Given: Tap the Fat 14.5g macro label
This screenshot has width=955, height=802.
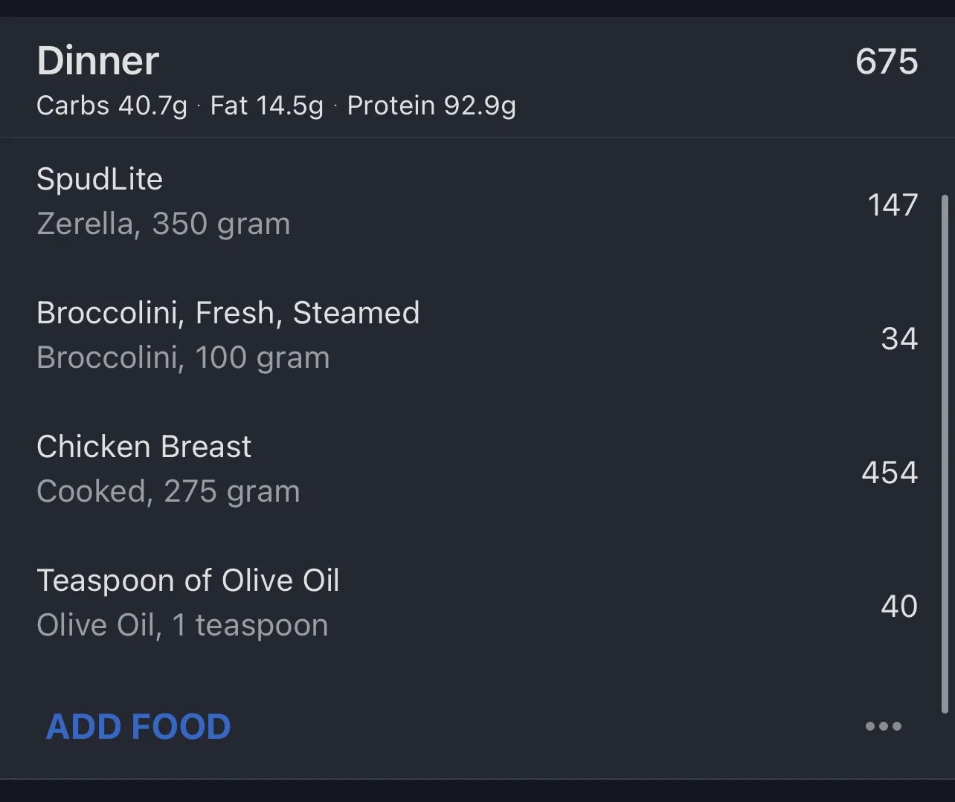Looking at the screenshot, I should (266, 106).
